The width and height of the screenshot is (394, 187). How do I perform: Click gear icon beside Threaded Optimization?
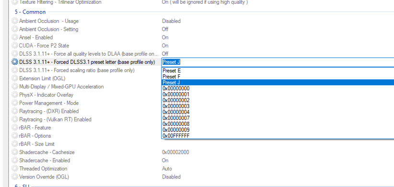tap(15, 168)
